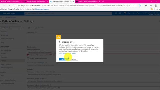Screen dimensions: 160x90
Task: Open Azure notifications bell
Action: coord(125,13)
